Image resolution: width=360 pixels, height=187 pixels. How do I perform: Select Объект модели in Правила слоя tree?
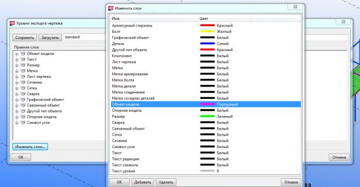coord(41,53)
